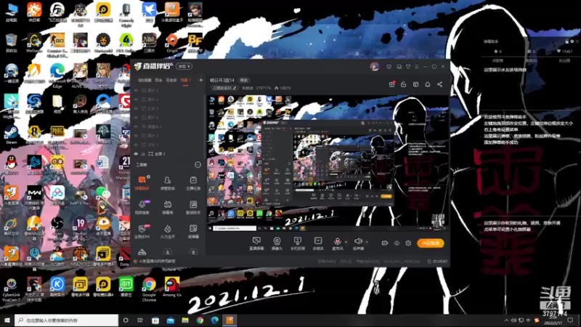Add a 摄像头 camera source

click(277, 243)
